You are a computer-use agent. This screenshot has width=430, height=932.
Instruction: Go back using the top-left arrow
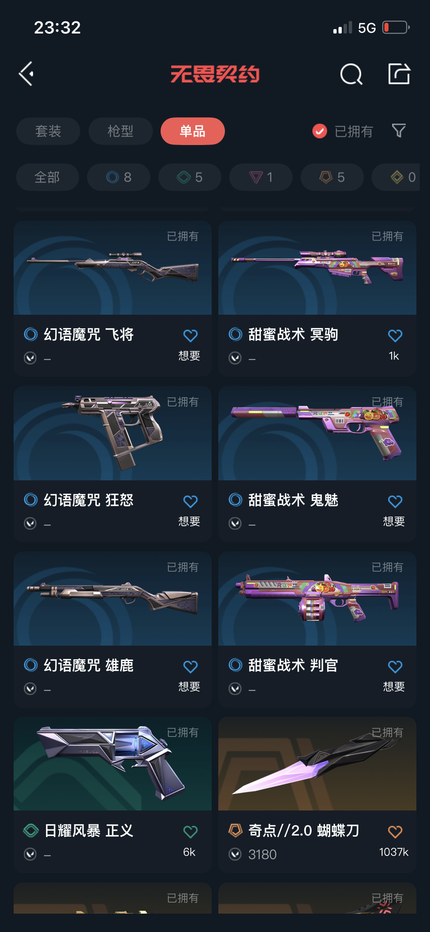click(x=26, y=74)
